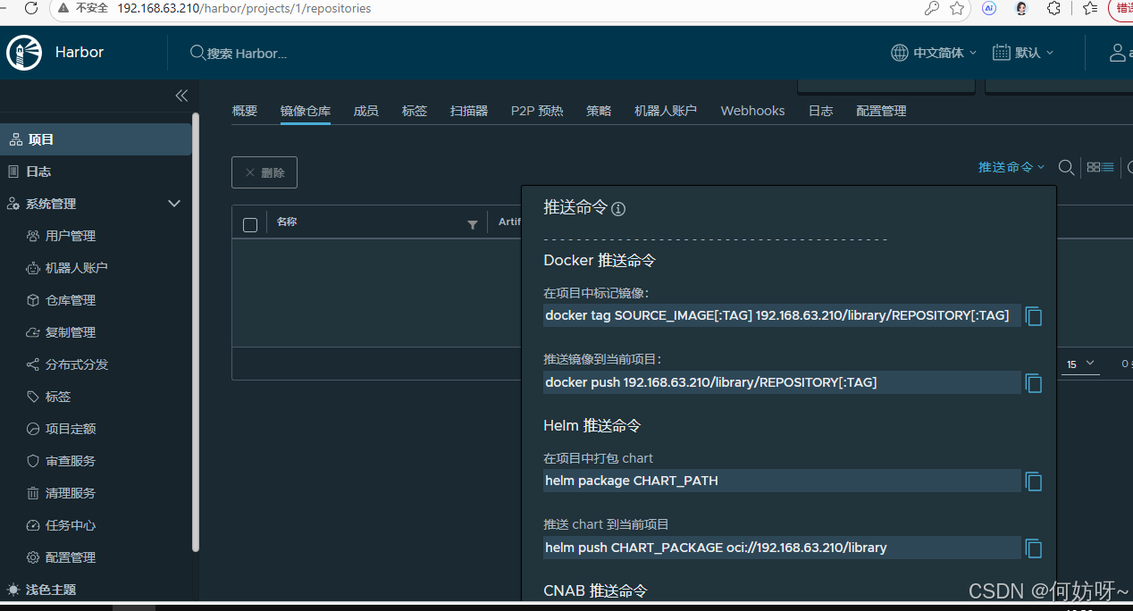This screenshot has width=1133, height=611.
Task: Copy the helm package command
Action: (1034, 481)
